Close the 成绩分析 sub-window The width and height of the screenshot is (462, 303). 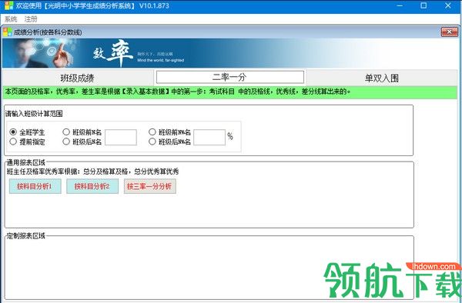[x=450, y=32]
